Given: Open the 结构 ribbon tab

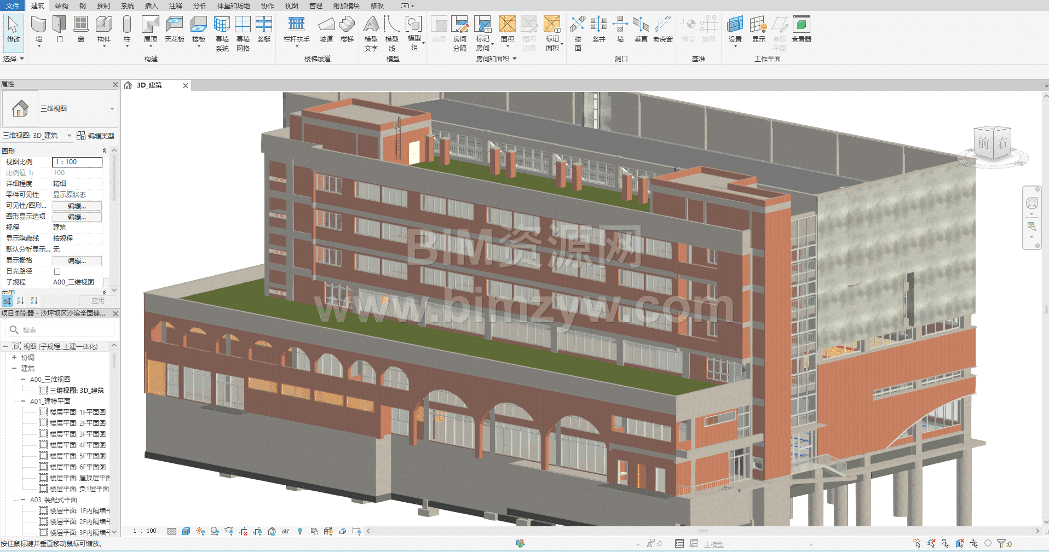Looking at the screenshot, I should 62,5.
